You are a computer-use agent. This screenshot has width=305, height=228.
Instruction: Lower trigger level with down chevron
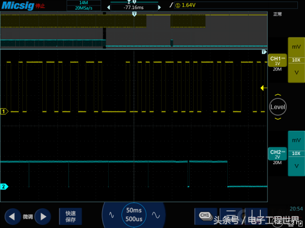(278, 120)
